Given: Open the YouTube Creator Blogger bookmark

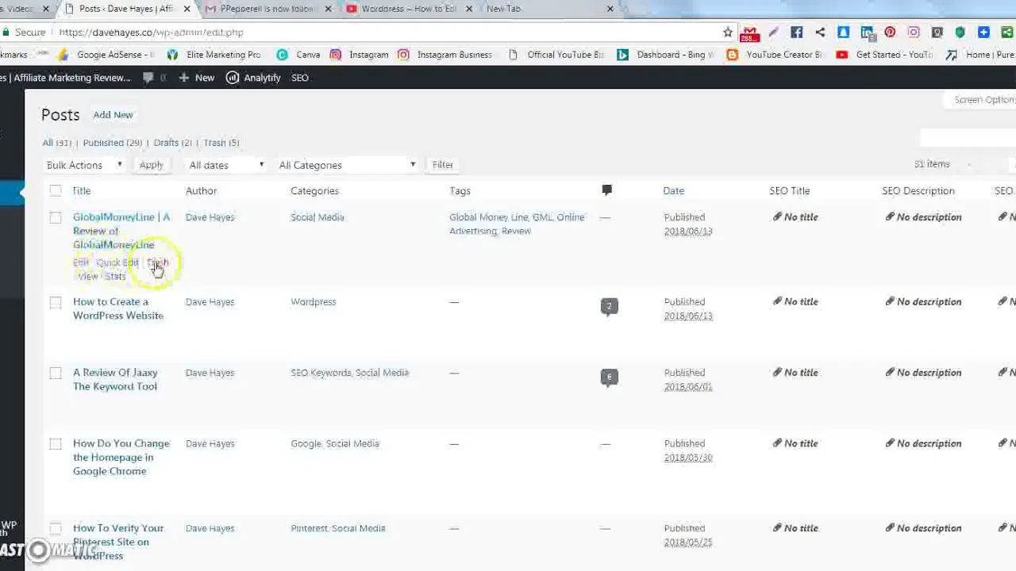Looking at the screenshot, I should coord(775,55).
